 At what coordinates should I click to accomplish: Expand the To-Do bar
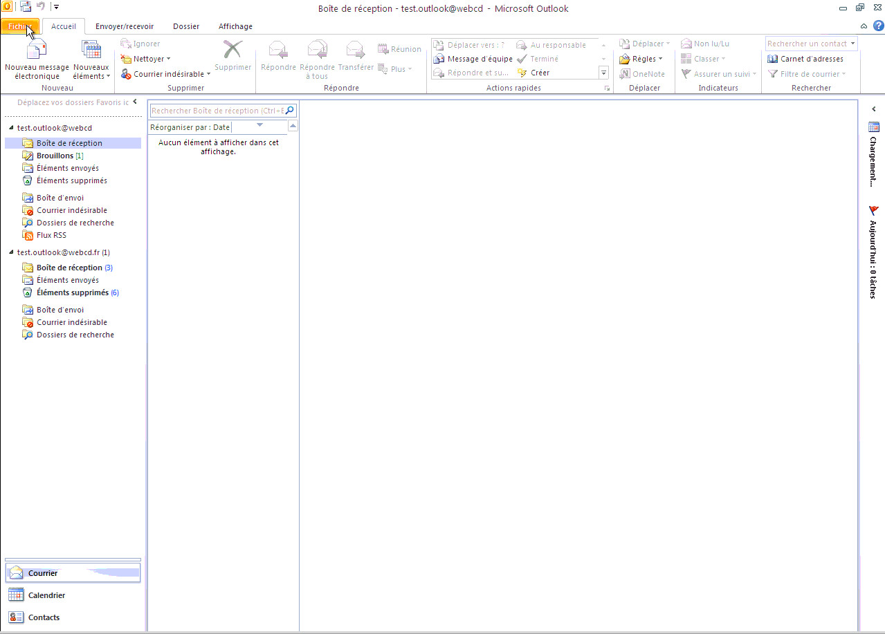point(874,109)
